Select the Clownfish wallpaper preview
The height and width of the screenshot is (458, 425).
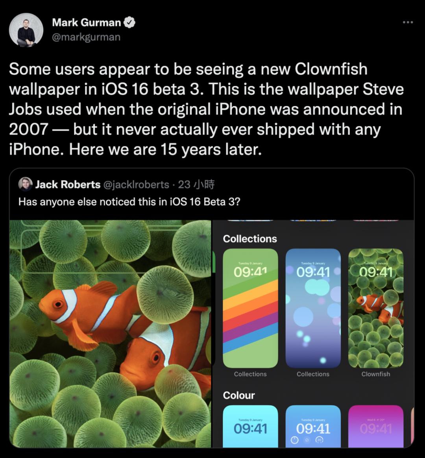(376, 308)
